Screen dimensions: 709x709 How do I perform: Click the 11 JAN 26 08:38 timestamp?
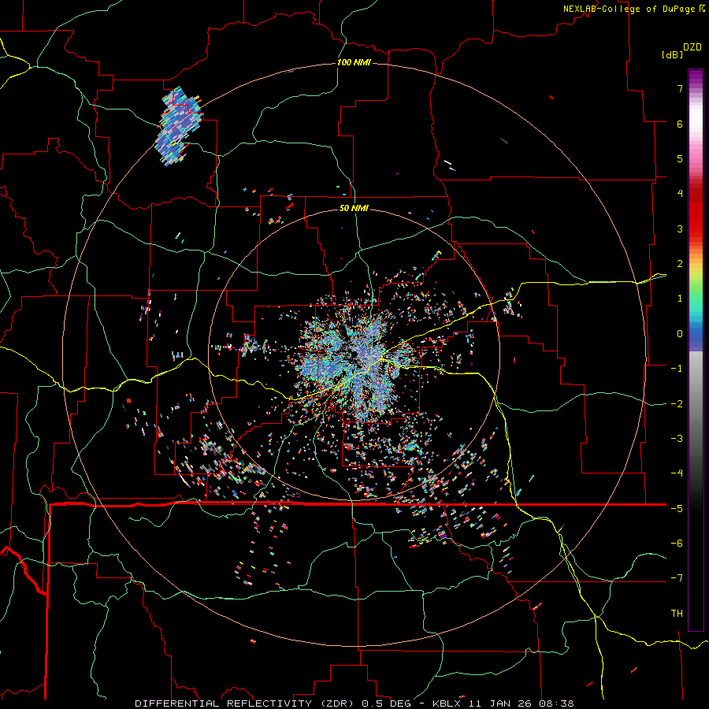(520, 703)
